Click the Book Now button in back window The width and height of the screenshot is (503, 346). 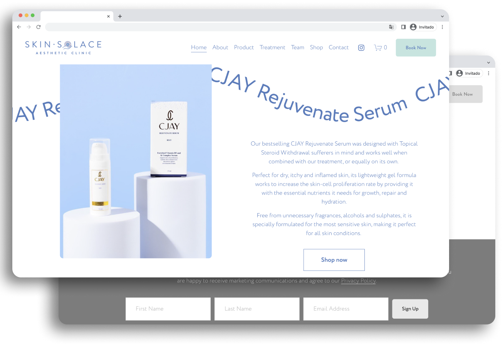coord(466,94)
